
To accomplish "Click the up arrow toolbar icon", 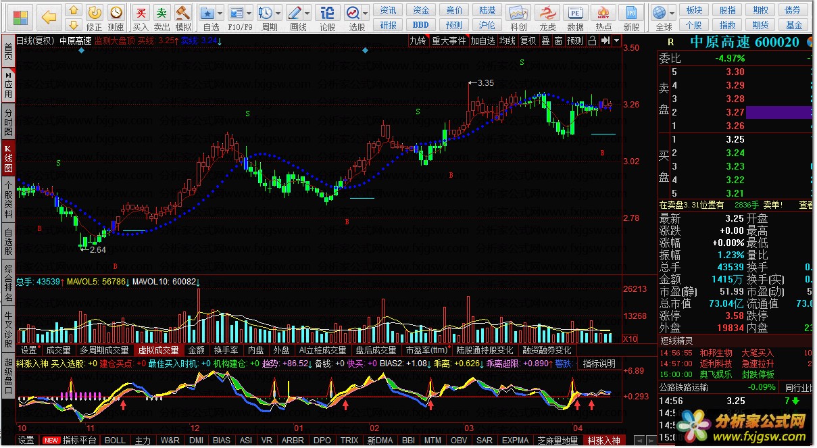I will pos(74,10).
